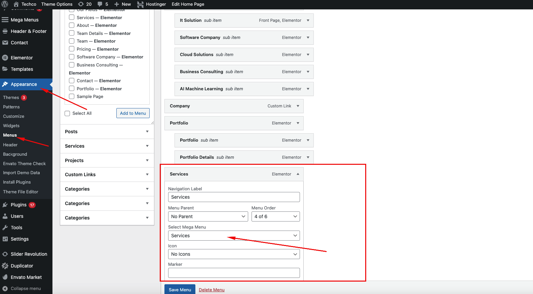Go to Widgets under Appearance
533x294 pixels.
(x=11, y=126)
